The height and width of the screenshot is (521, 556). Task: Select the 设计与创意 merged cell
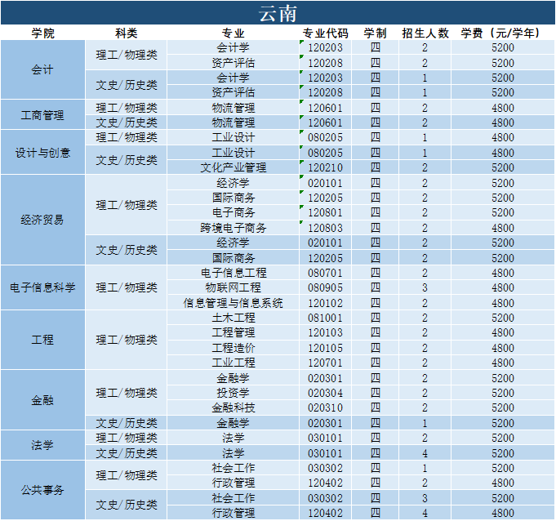point(42,153)
